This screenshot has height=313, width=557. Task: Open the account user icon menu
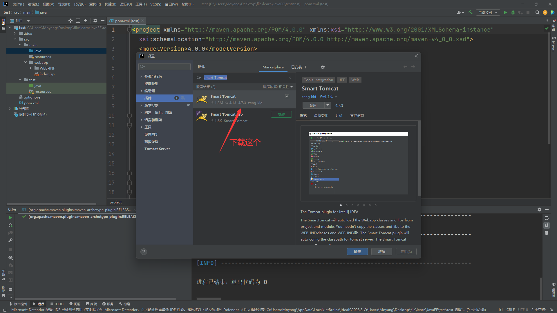click(x=460, y=12)
